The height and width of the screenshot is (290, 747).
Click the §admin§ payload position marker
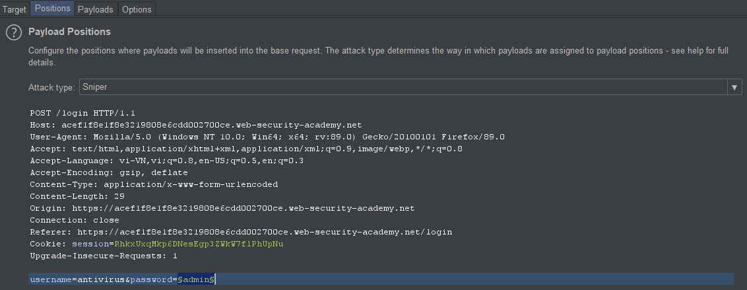(x=195, y=280)
